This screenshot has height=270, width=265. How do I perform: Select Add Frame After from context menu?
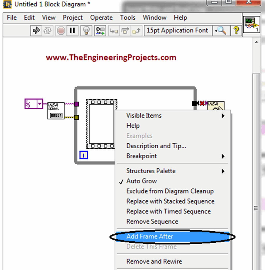point(150,236)
